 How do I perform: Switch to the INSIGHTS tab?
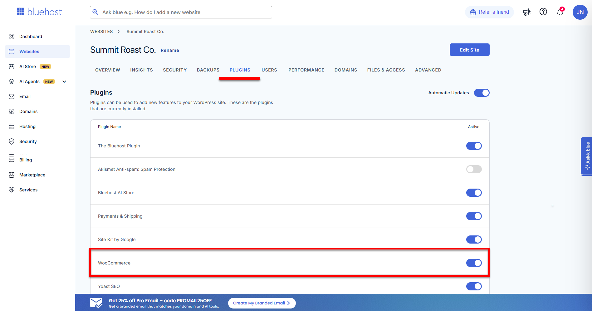click(x=142, y=70)
